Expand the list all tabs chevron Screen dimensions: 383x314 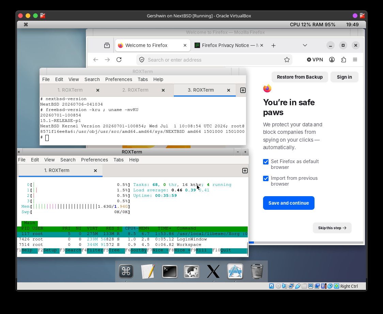click(x=305, y=45)
